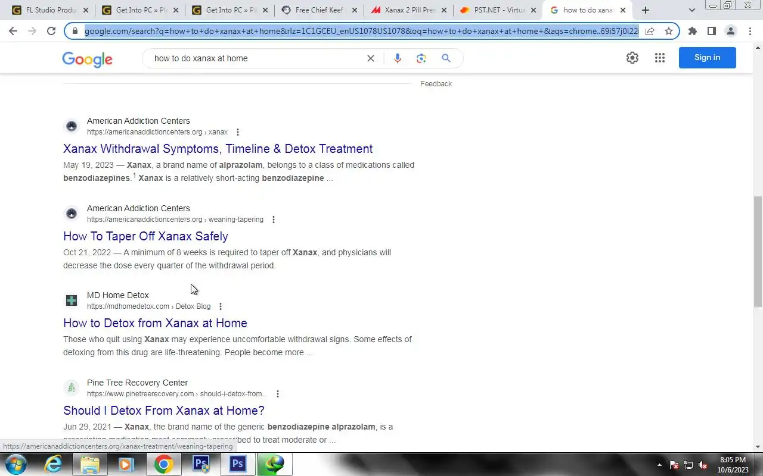Viewport: 763px width, 476px height.
Task: Click the padlock site info icon
Action: click(75, 31)
